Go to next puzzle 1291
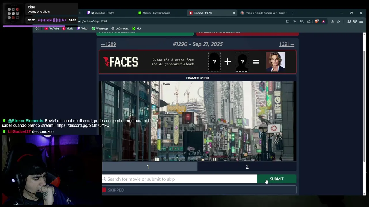Screen dimensions: 369x207 [287, 44]
